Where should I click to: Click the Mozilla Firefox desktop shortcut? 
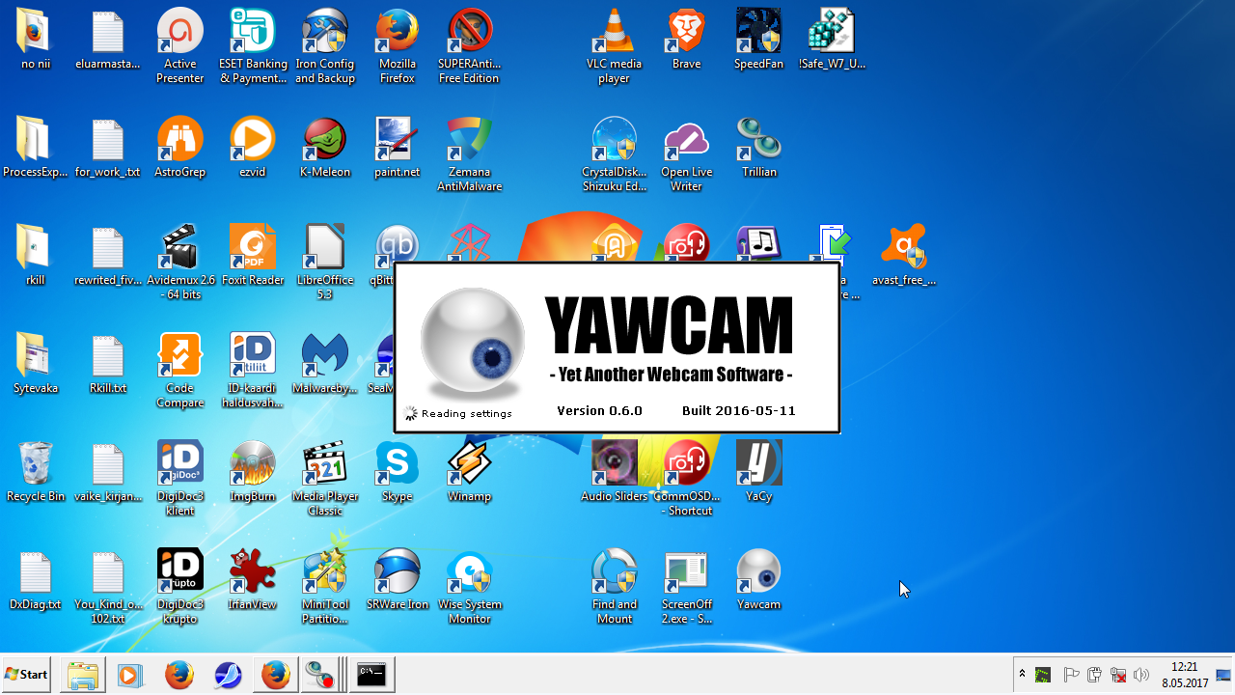coord(398,46)
